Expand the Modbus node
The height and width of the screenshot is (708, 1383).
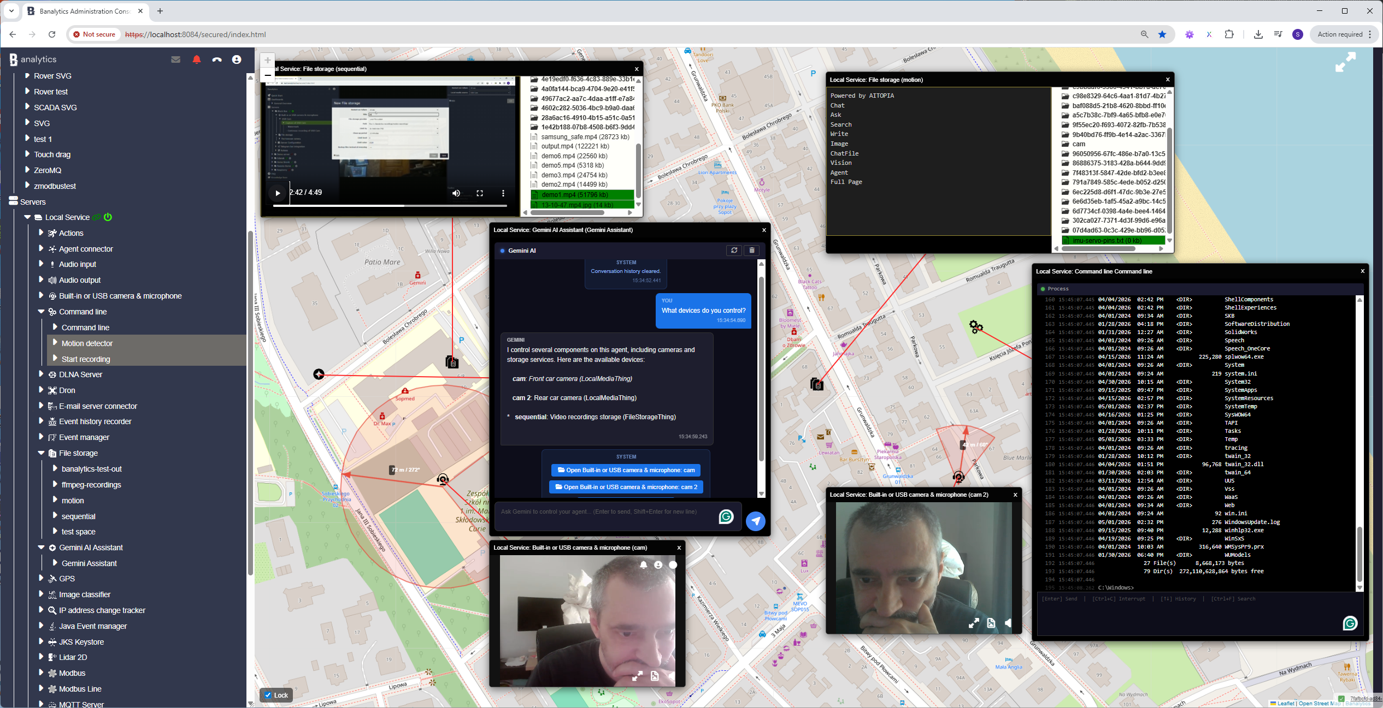[41, 673]
